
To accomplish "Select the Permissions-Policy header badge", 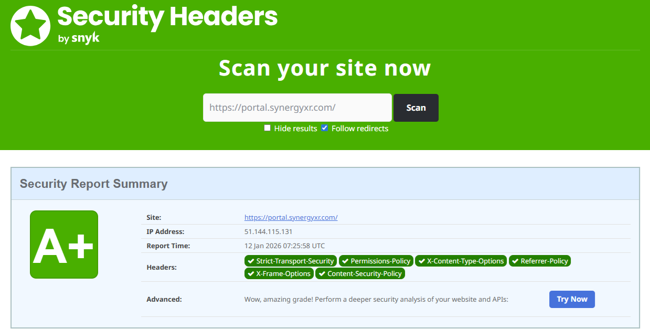I will tap(376, 261).
